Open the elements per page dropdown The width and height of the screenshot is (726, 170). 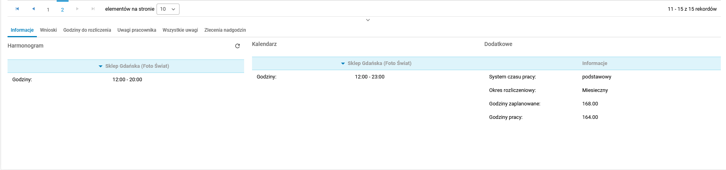tap(168, 9)
